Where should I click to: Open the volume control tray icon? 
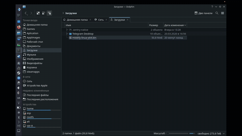point(19,88)
